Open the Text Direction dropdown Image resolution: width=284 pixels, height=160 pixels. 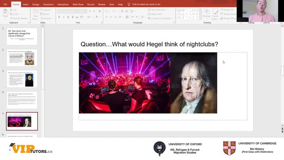pos(157,10)
